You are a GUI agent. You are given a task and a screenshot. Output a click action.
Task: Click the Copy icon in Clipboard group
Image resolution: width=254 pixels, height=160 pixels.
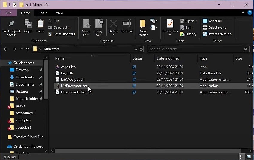[x=28, y=24]
